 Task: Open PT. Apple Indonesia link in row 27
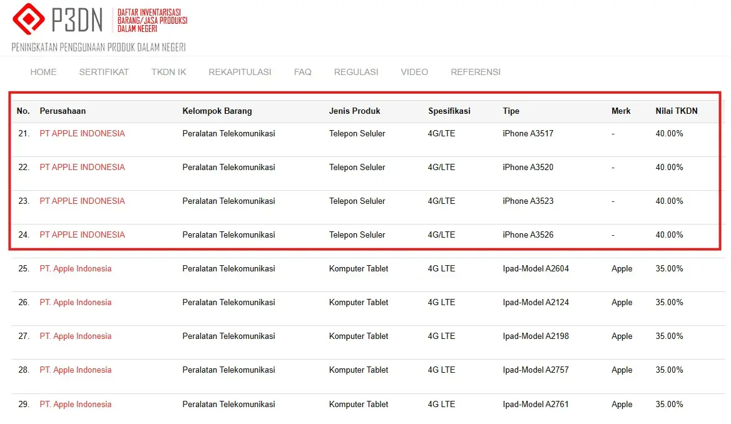[x=75, y=336]
